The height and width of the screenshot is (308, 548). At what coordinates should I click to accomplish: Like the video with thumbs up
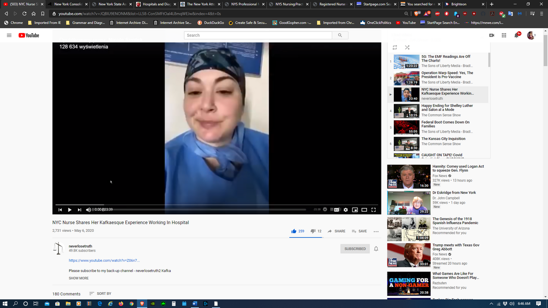click(294, 231)
